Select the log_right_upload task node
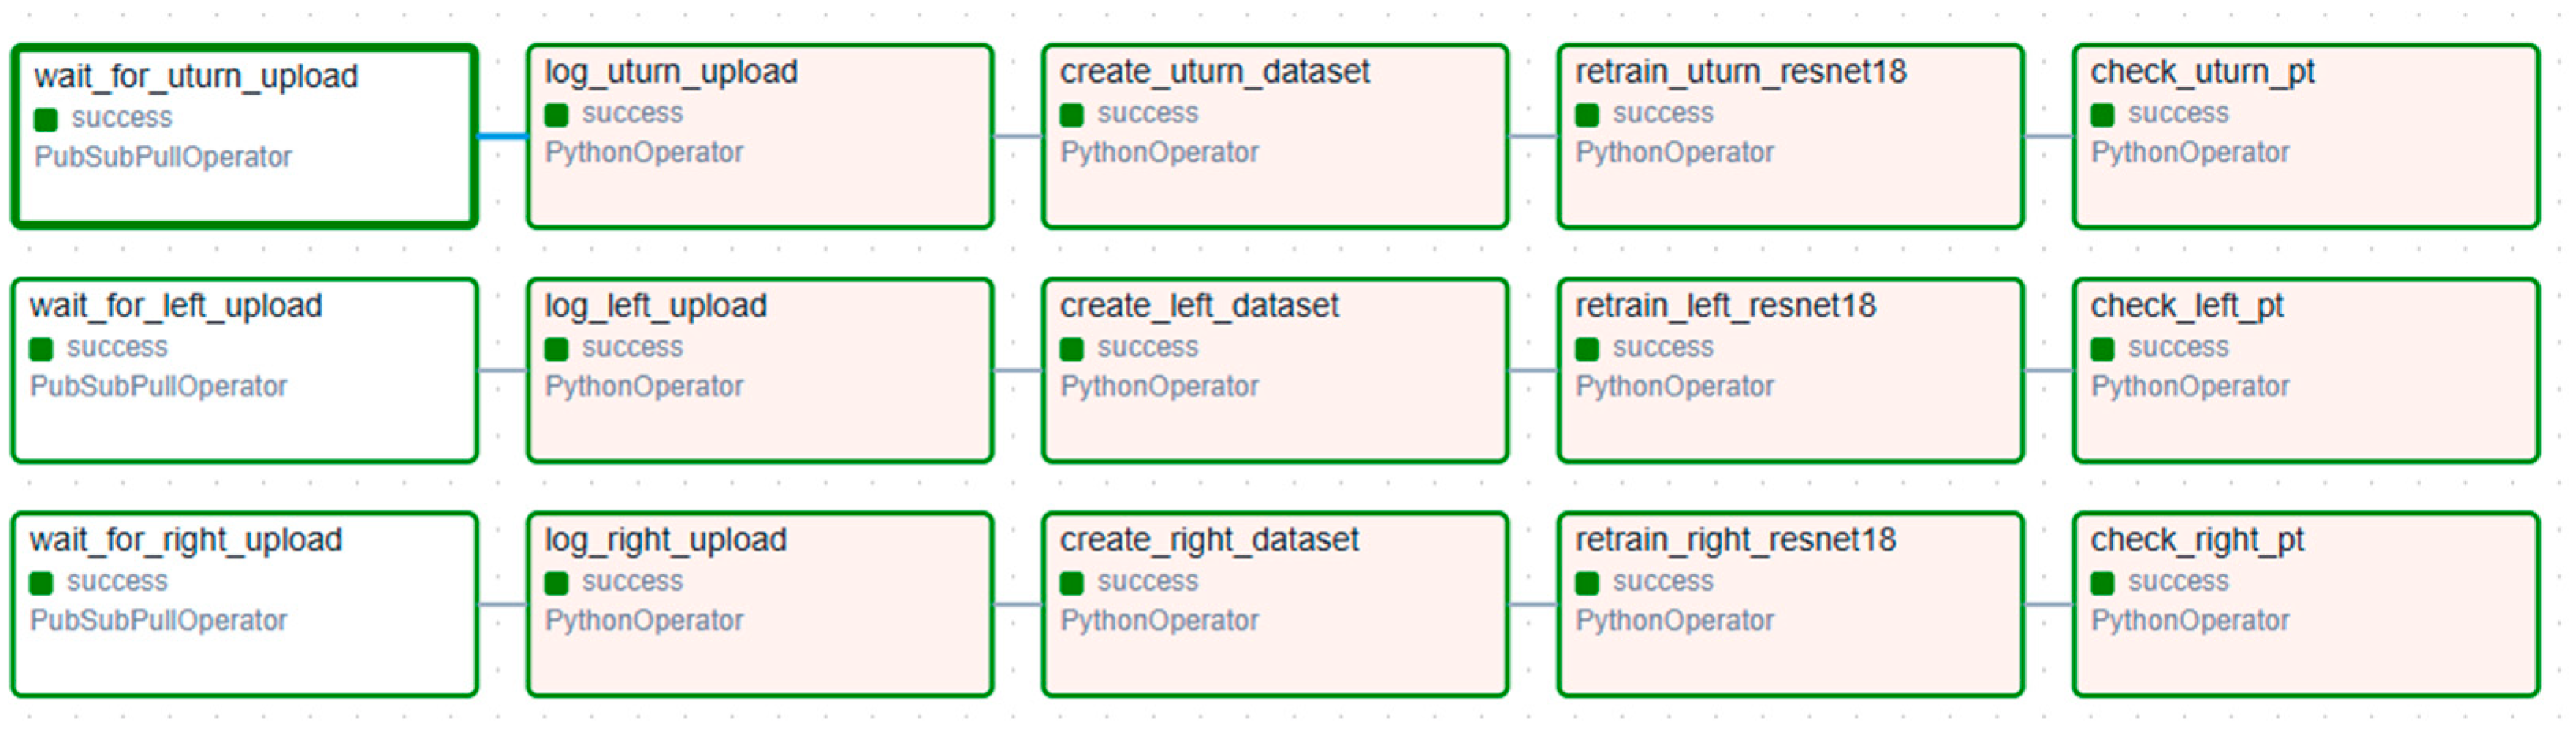 point(759,605)
